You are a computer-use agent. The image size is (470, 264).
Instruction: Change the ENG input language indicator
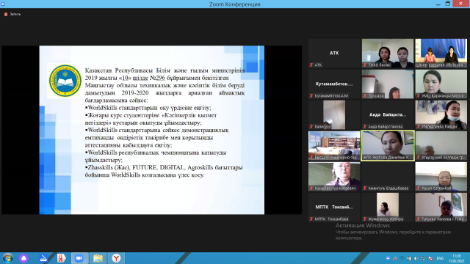(x=440, y=258)
